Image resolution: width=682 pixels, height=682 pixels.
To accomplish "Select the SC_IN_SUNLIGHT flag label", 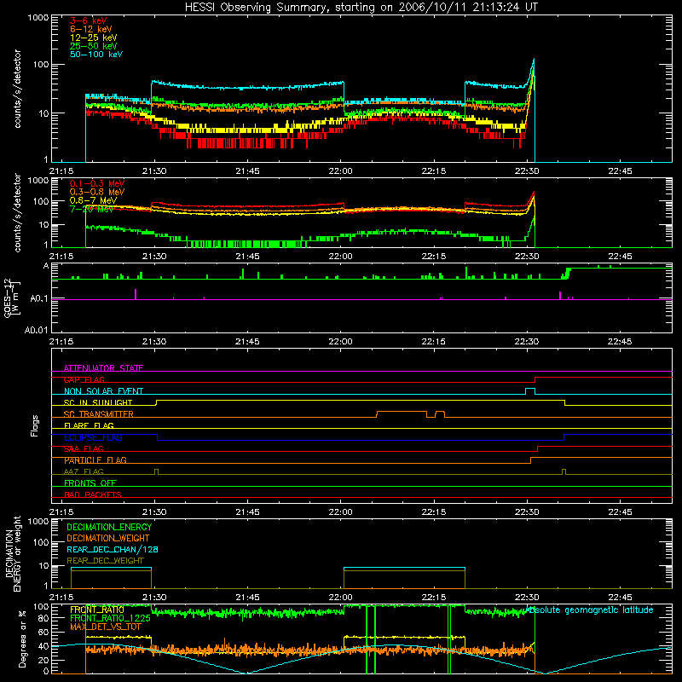I will [x=98, y=402].
